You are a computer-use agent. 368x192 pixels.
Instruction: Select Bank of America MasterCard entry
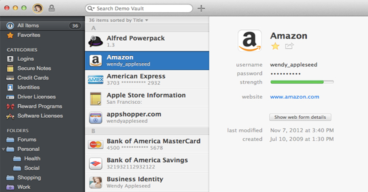(x=147, y=144)
